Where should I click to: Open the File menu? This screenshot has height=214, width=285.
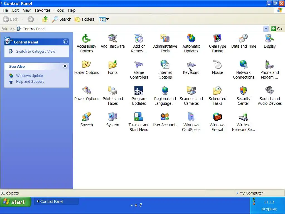[5, 10]
